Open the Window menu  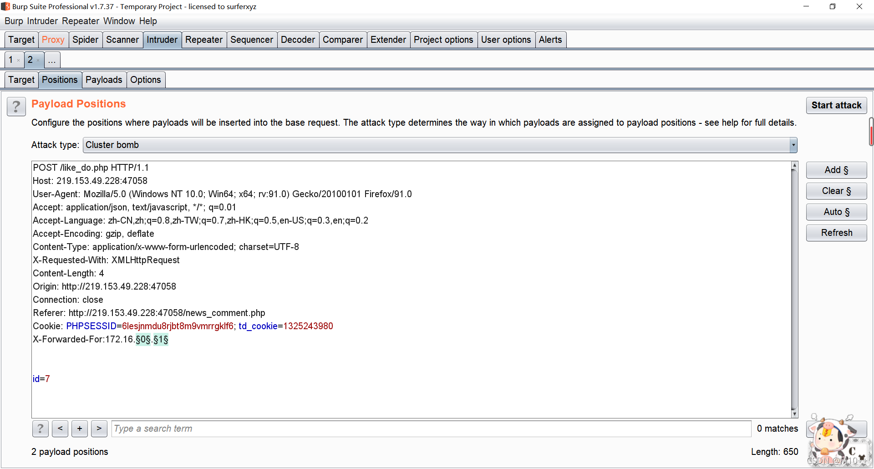119,21
